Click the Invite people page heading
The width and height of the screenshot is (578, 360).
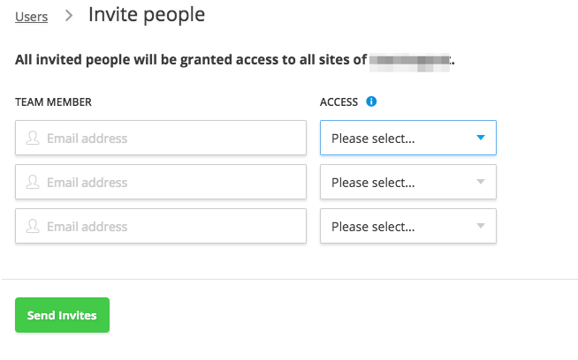point(147,16)
